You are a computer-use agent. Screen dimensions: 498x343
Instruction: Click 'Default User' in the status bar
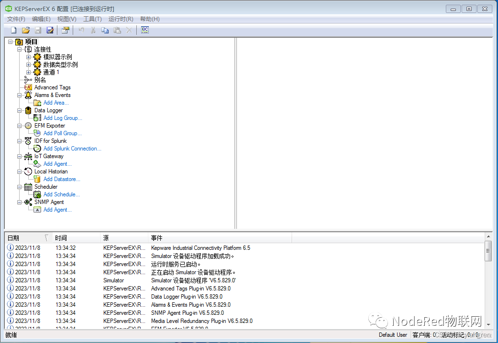click(x=393, y=335)
